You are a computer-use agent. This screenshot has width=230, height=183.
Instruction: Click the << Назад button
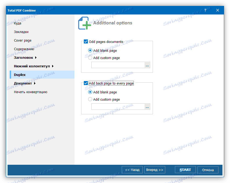coord(132,170)
